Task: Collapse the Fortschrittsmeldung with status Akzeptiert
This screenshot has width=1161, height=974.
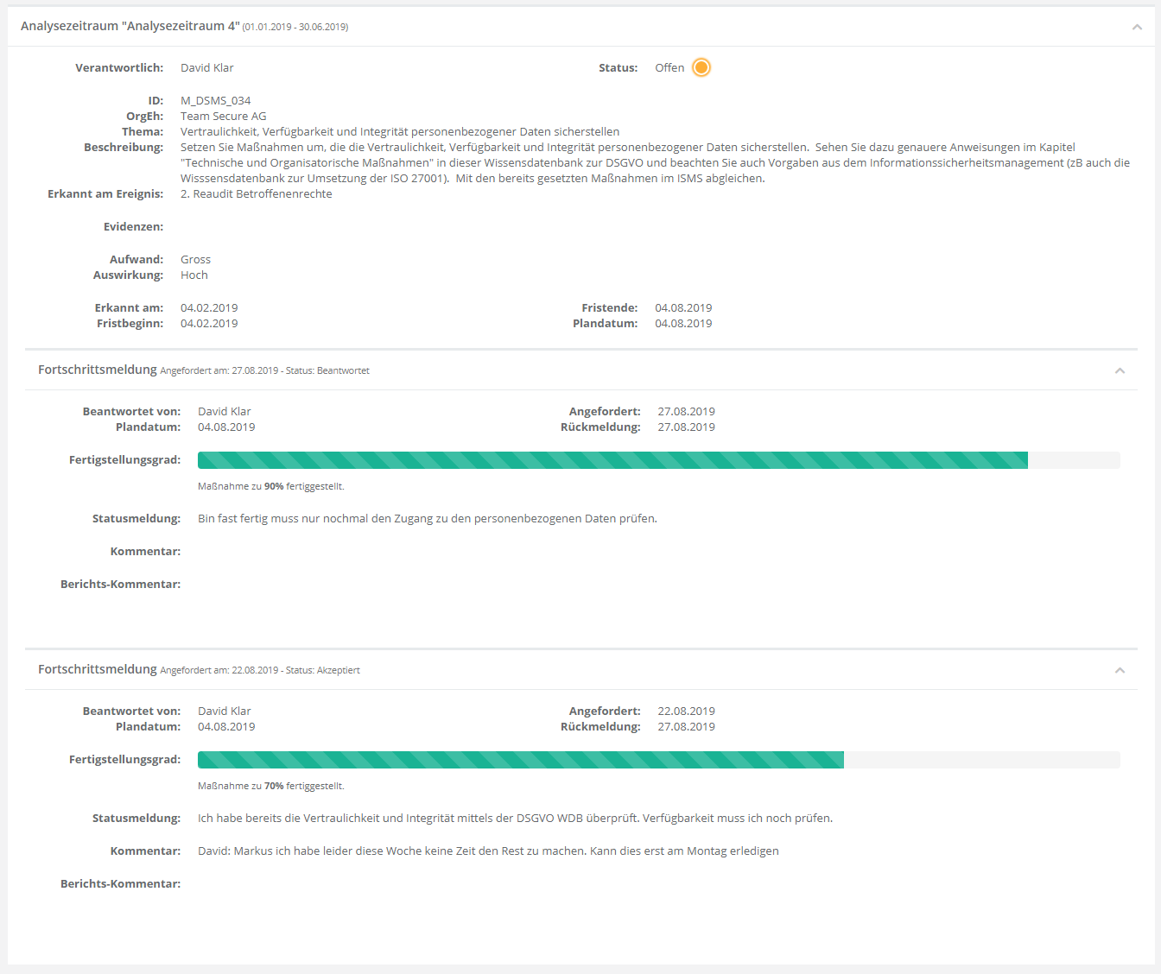Action: point(1120,670)
